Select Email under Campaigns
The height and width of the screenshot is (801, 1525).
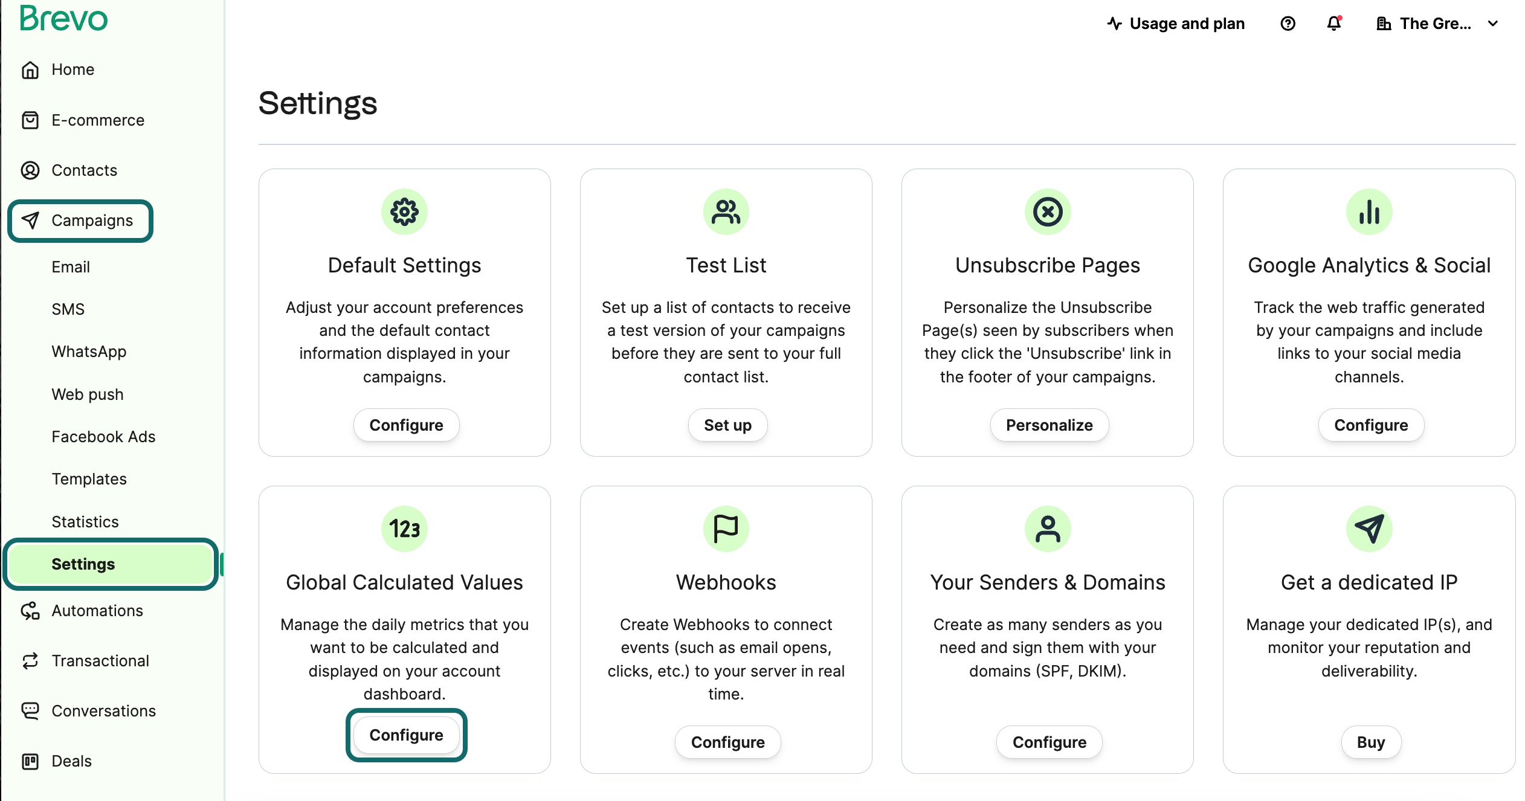[x=71, y=266]
